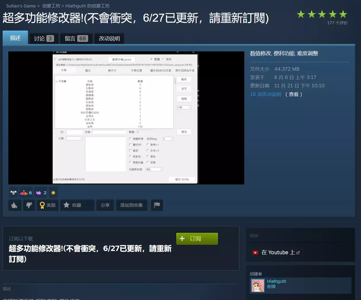Viewport: 361px width, 300px height.
Task: Subscribe using the green 订阅 button
Action: tap(197, 239)
